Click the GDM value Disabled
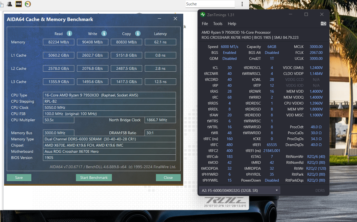The width and height of the screenshot is (357, 222). (x=229, y=58)
